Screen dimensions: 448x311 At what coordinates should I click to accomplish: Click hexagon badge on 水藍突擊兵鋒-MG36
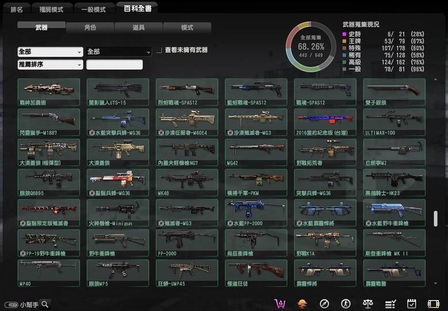tap(92, 132)
